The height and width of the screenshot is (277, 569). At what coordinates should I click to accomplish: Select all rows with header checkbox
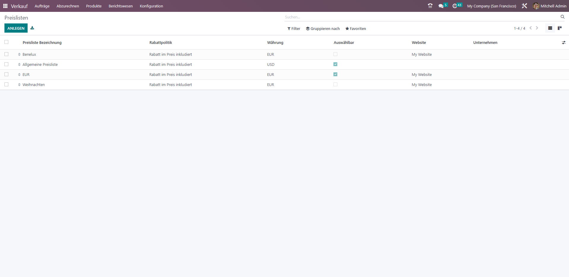tap(7, 42)
